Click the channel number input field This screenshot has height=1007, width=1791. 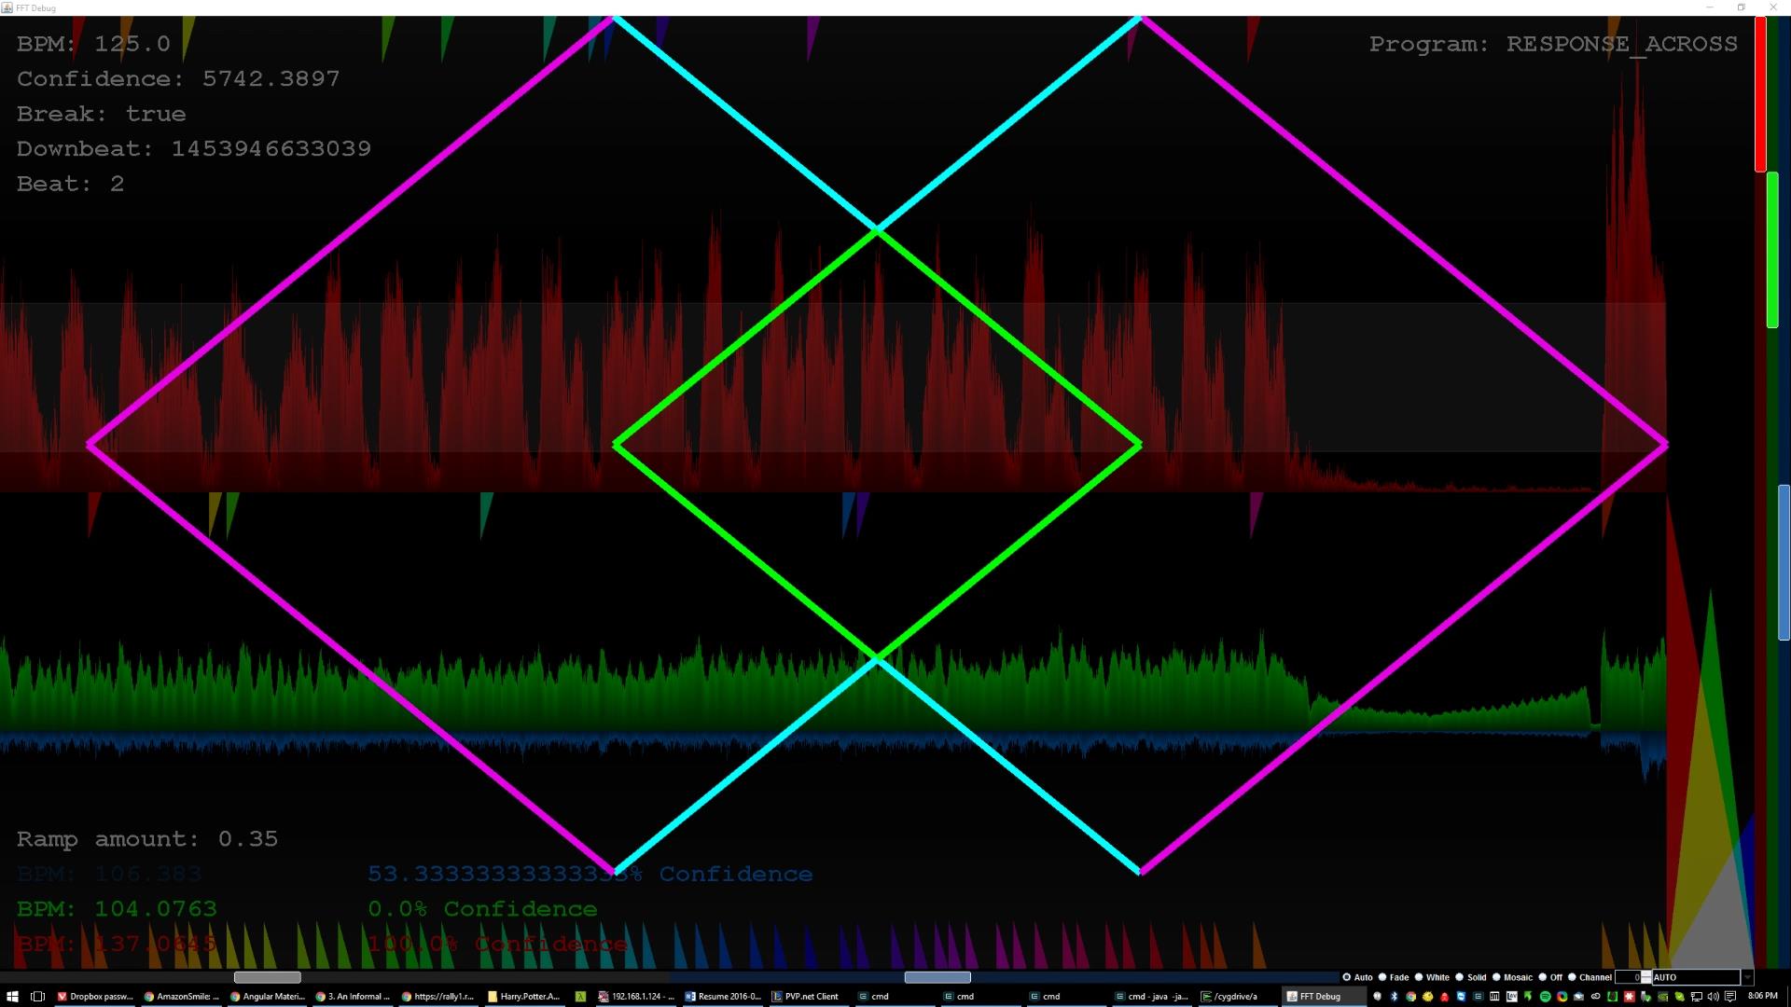pos(1629,977)
